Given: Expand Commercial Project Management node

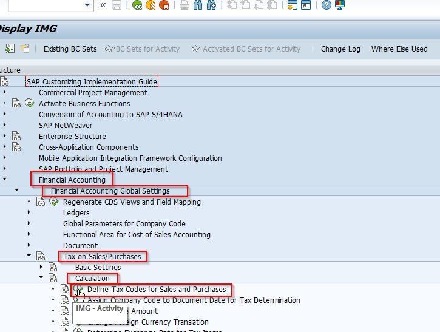Looking at the screenshot, I should [x=4, y=92].
